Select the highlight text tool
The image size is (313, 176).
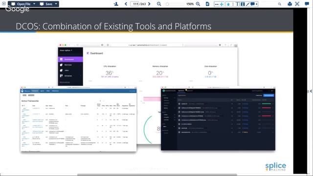point(243,4)
